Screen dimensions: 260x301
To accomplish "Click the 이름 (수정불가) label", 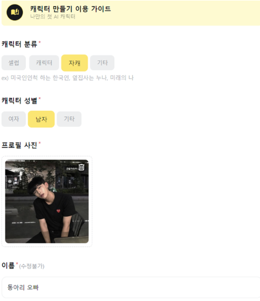I will coord(23,266).
